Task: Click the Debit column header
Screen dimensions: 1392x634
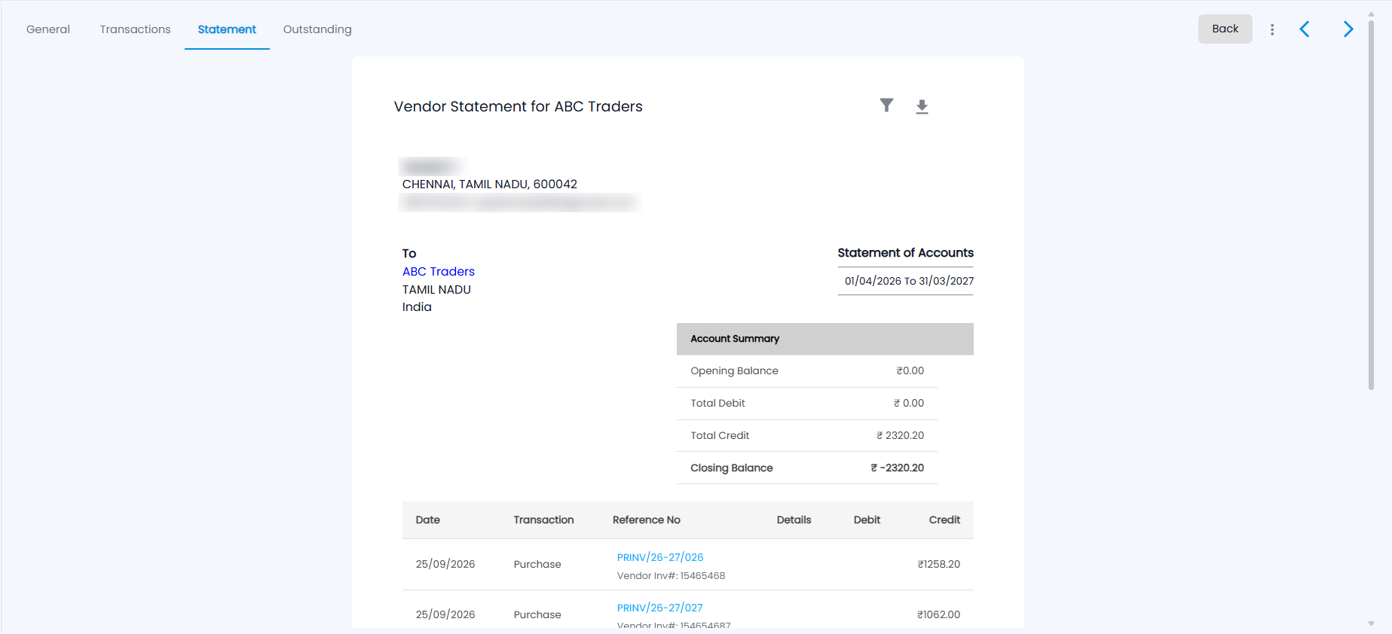Action: click(x=867, y=520)
